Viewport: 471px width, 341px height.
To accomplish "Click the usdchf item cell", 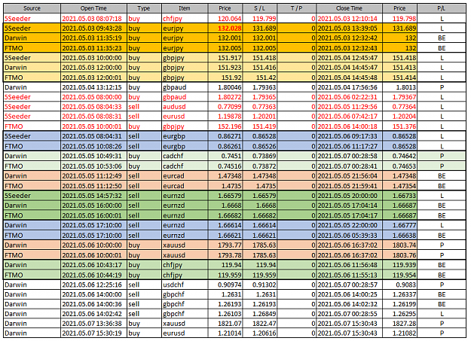I will pyautogui.click(x=185, y=285).
